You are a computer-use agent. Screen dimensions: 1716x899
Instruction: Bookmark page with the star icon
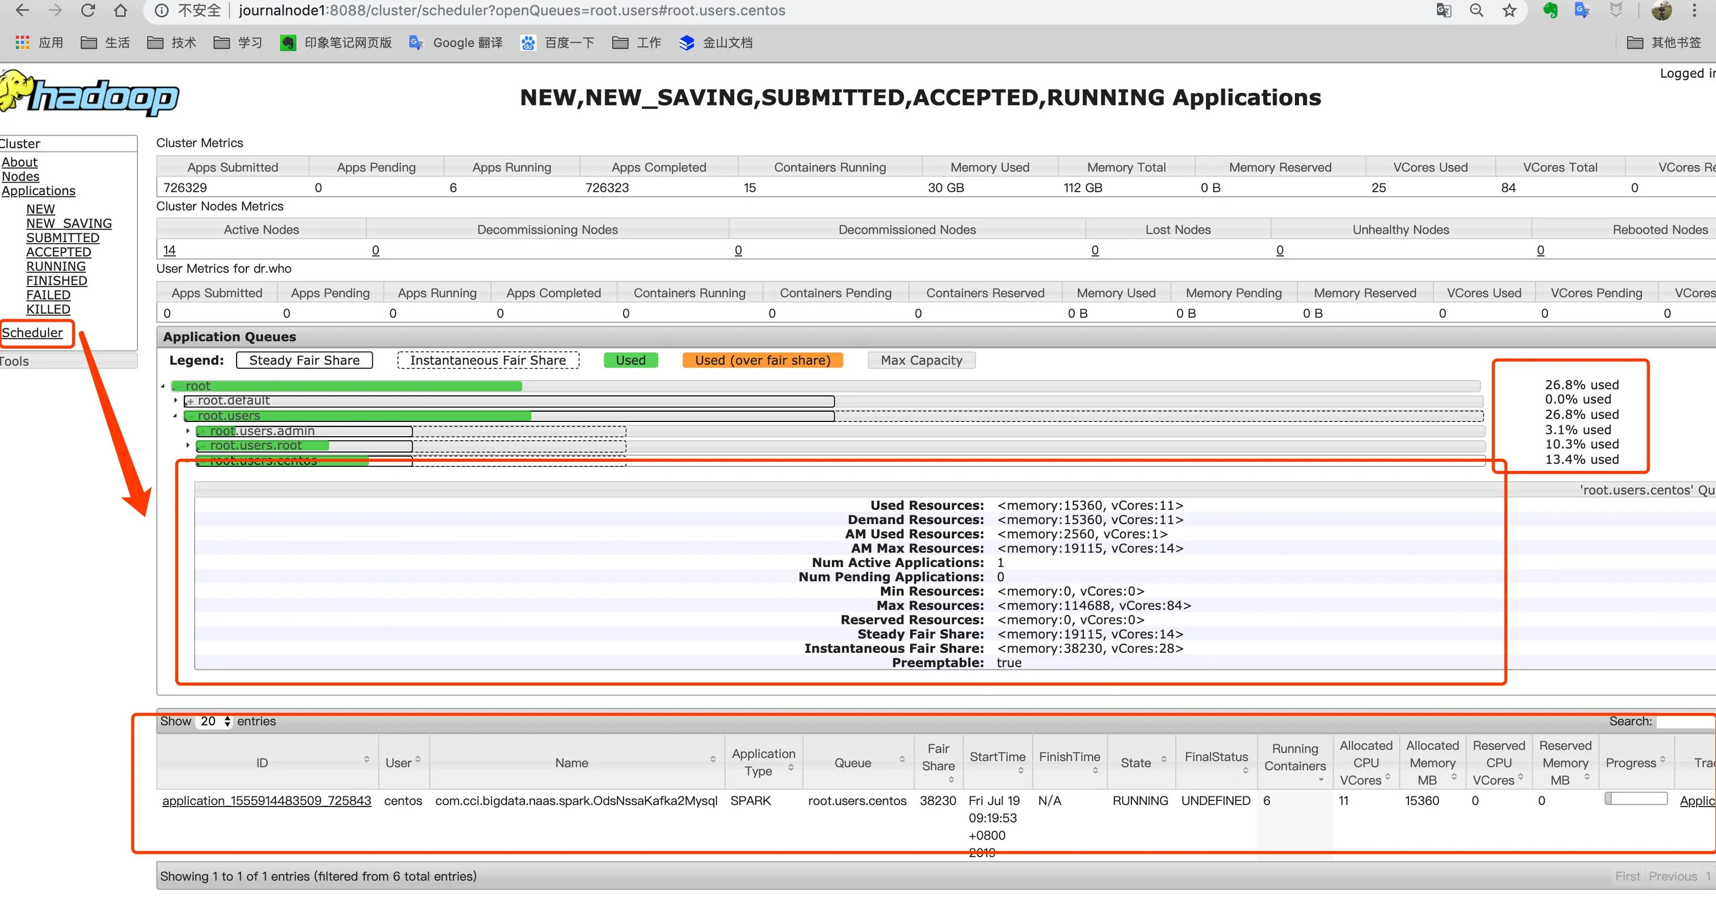(x=1509, y=10)
